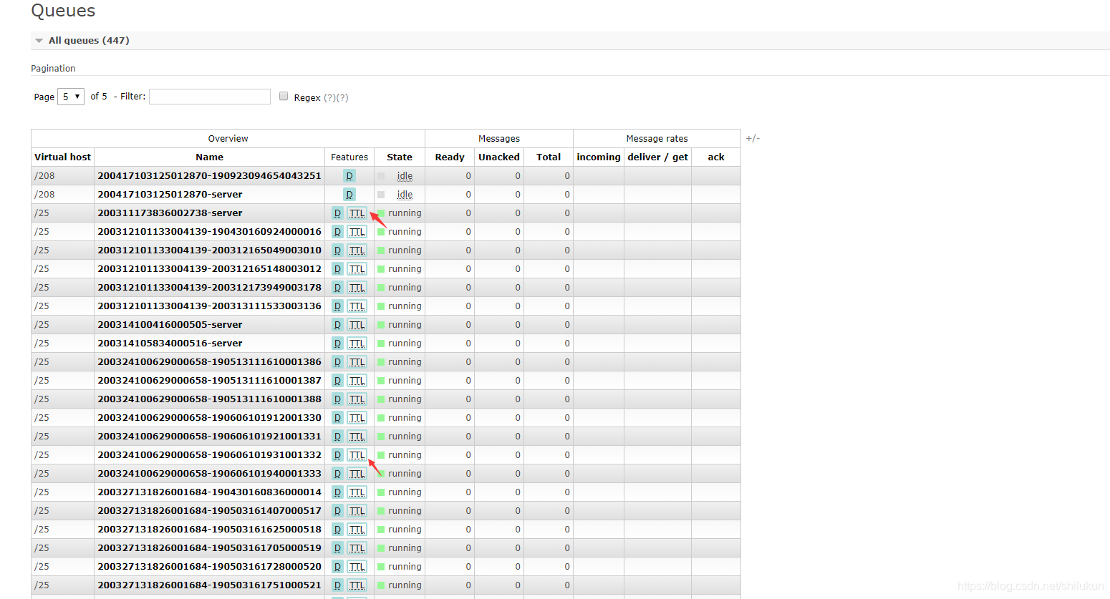Toggle table columns with +/- link
This screenshot has width=1110, height=599.
point(753,138)
